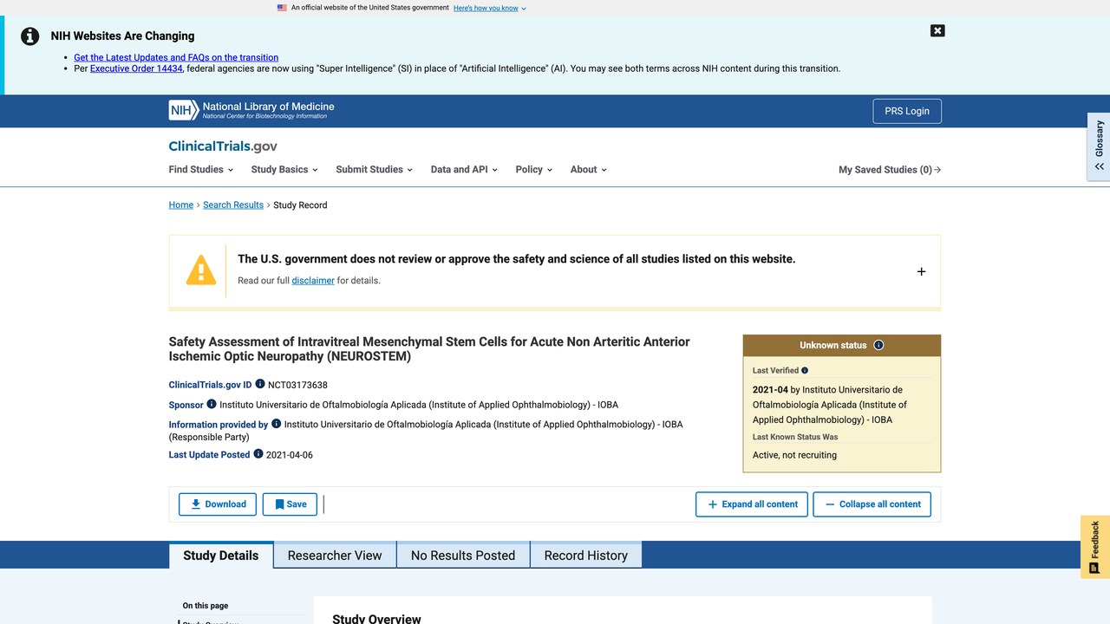Click the 2021-04-06 last update date
The width and height of the screenshot is (1110, 624).
point(290,455)
